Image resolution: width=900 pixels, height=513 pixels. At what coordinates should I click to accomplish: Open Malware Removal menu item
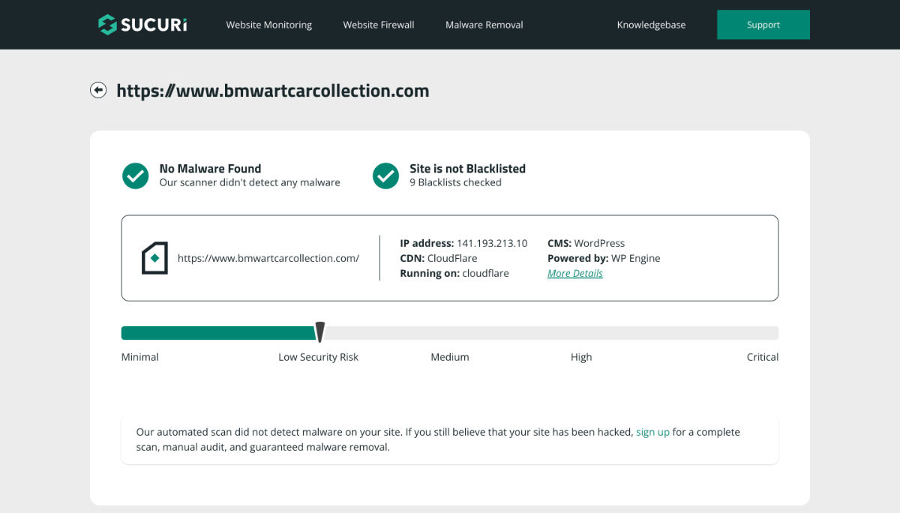(484, 25)
